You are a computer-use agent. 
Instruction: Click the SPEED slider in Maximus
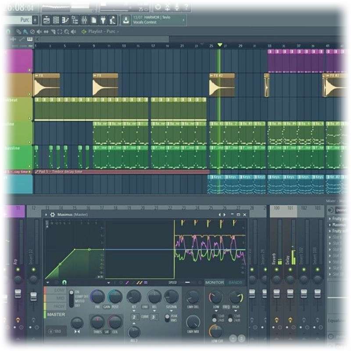point(189,281)
